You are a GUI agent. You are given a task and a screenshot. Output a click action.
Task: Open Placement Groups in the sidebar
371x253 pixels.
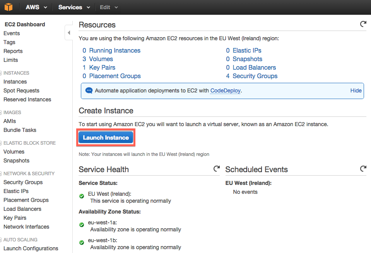click(x=26, y=200)
